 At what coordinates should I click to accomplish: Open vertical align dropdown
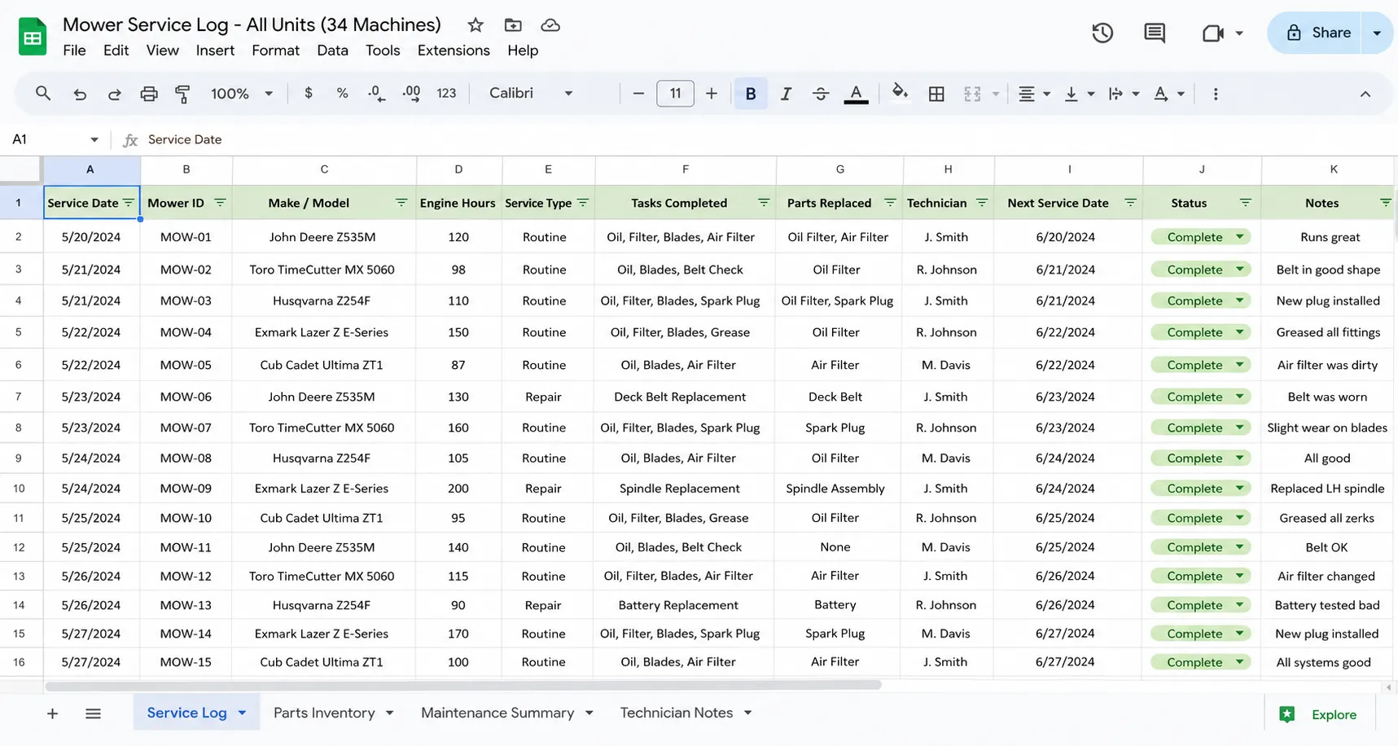coord(1079,94)
